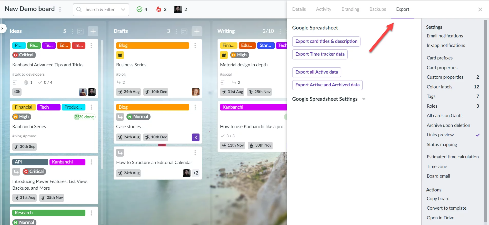The image size is (489, 225).
Task: Click the +2 assignees on Editorial Calendar card
Action: click(196, 173)
